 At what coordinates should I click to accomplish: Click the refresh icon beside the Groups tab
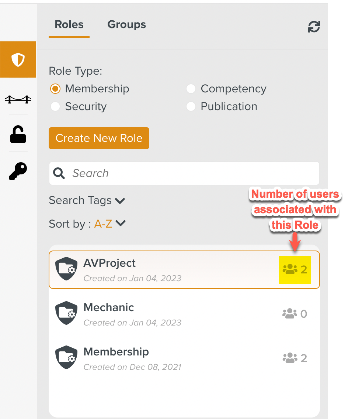pyautogui.click(x=314, y=27)
